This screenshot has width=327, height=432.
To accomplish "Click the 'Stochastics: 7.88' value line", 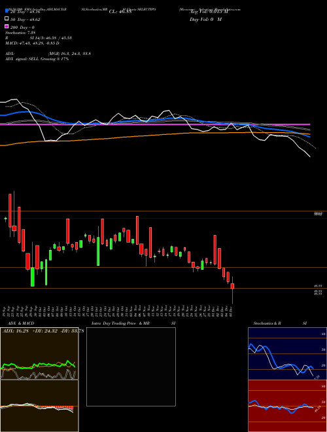I will pyautogui.click(x=20, y=33).
